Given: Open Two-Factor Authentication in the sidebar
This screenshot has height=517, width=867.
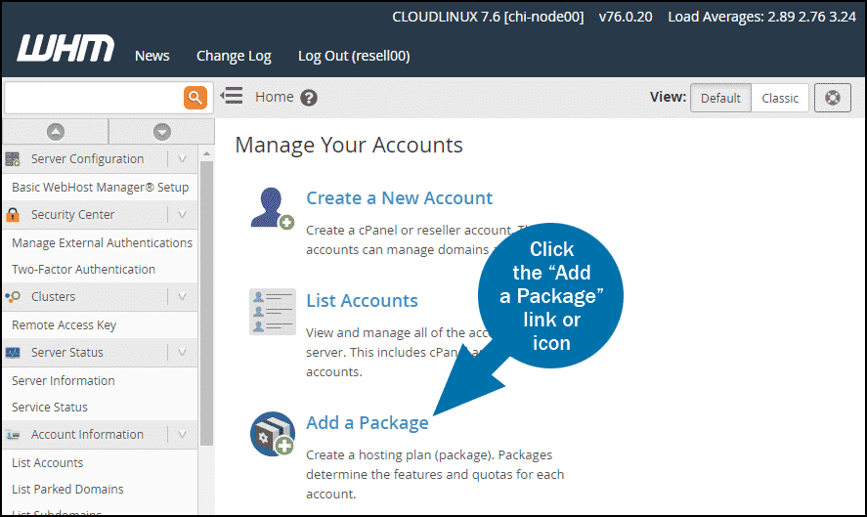Looking at the screenshot, I should [83, 270].
